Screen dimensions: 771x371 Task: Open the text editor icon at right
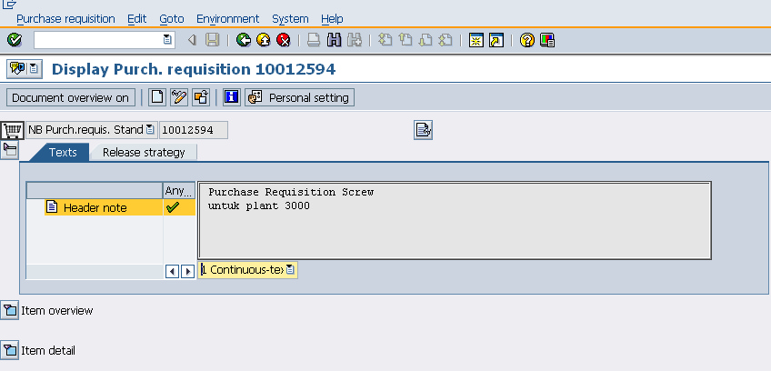[x=423, y=130]
